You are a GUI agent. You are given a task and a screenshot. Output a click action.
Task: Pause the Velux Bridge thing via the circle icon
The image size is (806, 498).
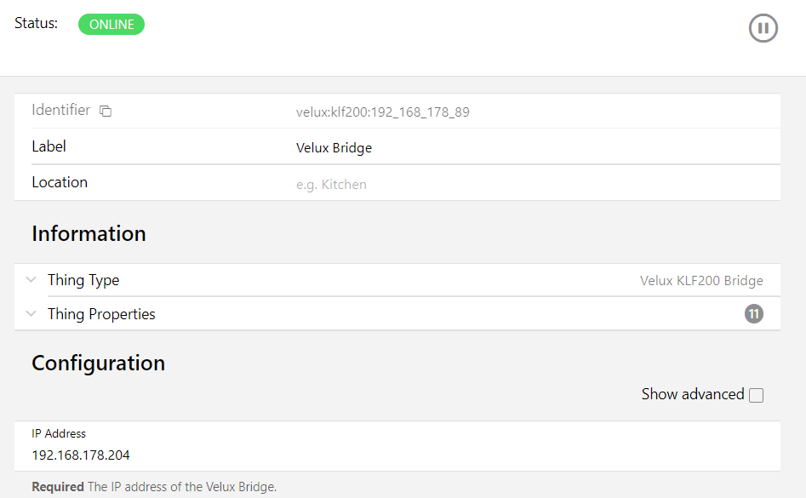[x=763, y=27]
